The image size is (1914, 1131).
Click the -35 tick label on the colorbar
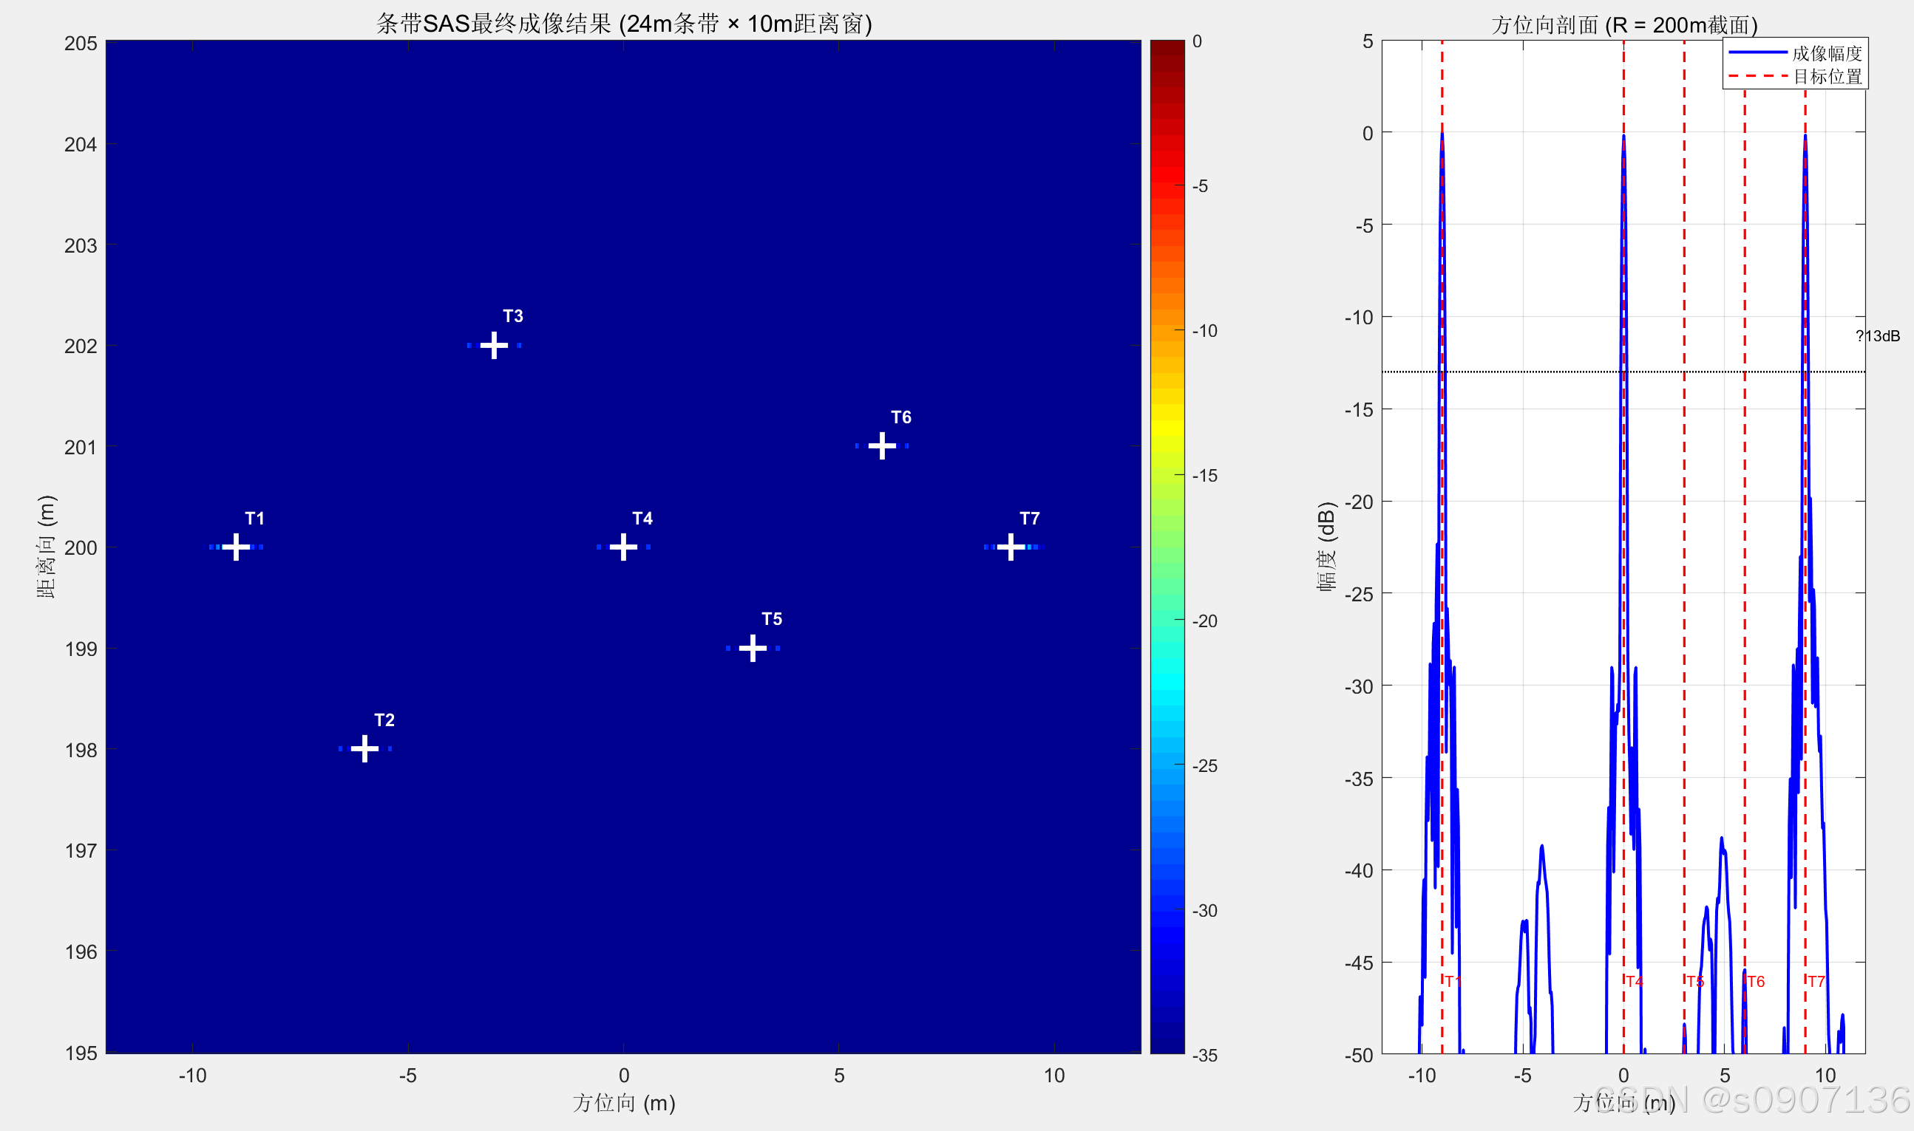(x=1205, y=1056)
